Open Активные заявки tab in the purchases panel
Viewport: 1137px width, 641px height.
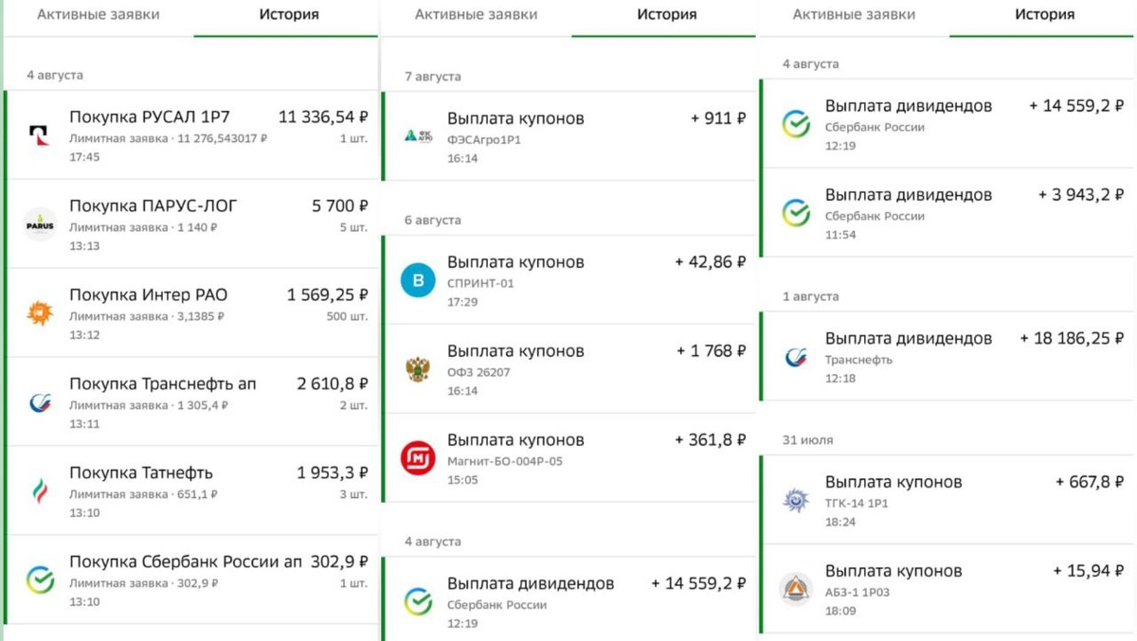98,15
